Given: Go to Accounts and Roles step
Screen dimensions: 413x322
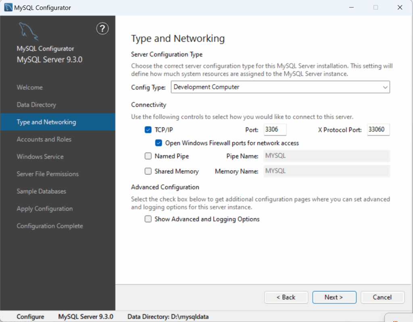Looking at the screenshot, I should 44,139.
